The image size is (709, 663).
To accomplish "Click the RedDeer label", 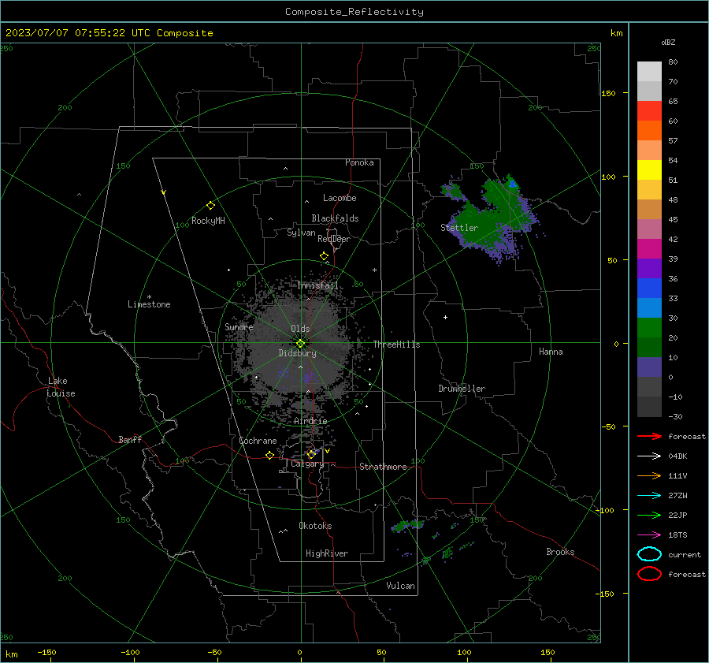I will tap(334, 239).
